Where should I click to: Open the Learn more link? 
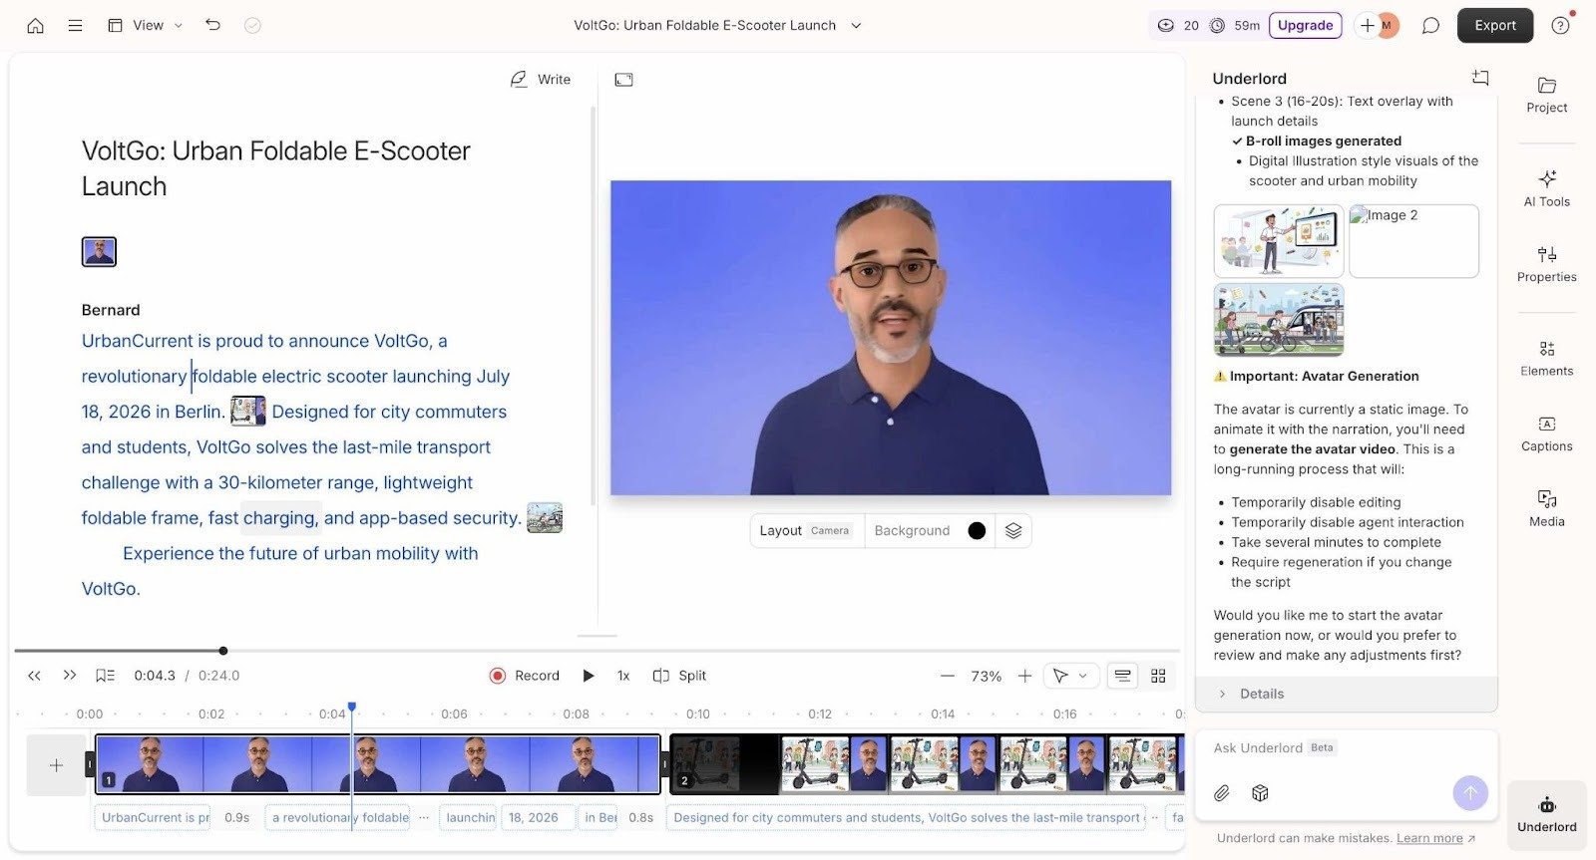tap(1435, 838)
